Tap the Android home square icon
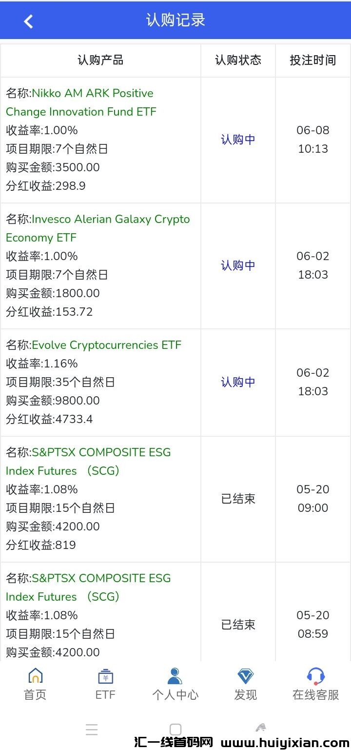The height and width of the screenshot is (751, 351). [175, 730]
